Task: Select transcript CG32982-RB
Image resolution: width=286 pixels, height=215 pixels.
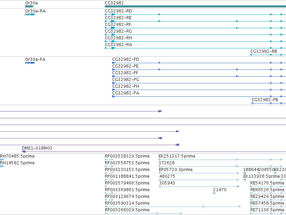Action: pos(263,51)
